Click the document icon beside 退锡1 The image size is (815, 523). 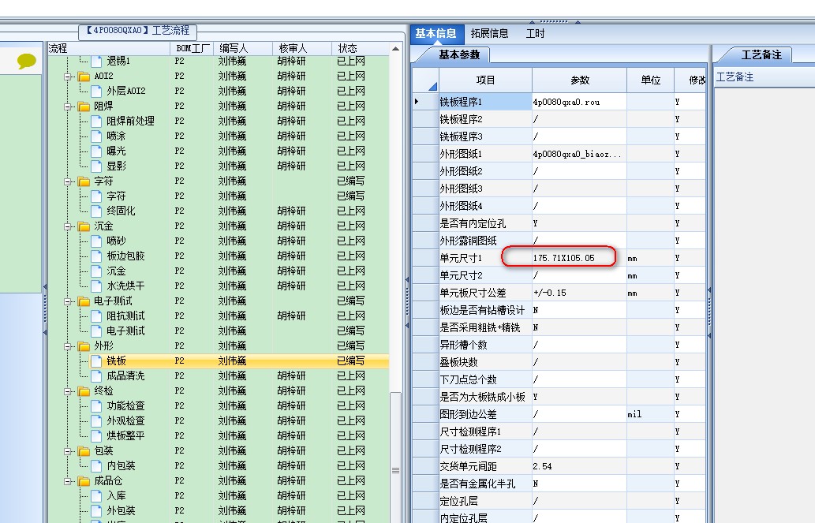[x=96, y=62]
